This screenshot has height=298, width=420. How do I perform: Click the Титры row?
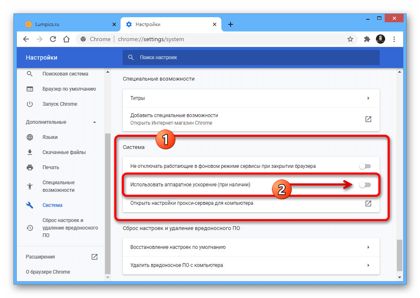pyautogui.click(x=251, y=98)
